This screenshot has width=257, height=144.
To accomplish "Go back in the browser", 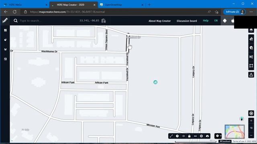I will click(6, 12).
